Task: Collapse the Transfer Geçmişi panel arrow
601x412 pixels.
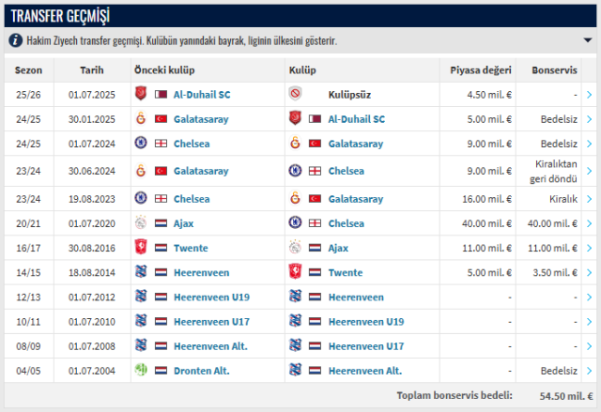Action: pos(588,38)
